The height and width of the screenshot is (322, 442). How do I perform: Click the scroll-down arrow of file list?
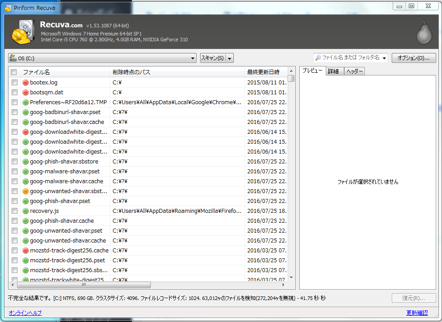click(x=292, y=278)
